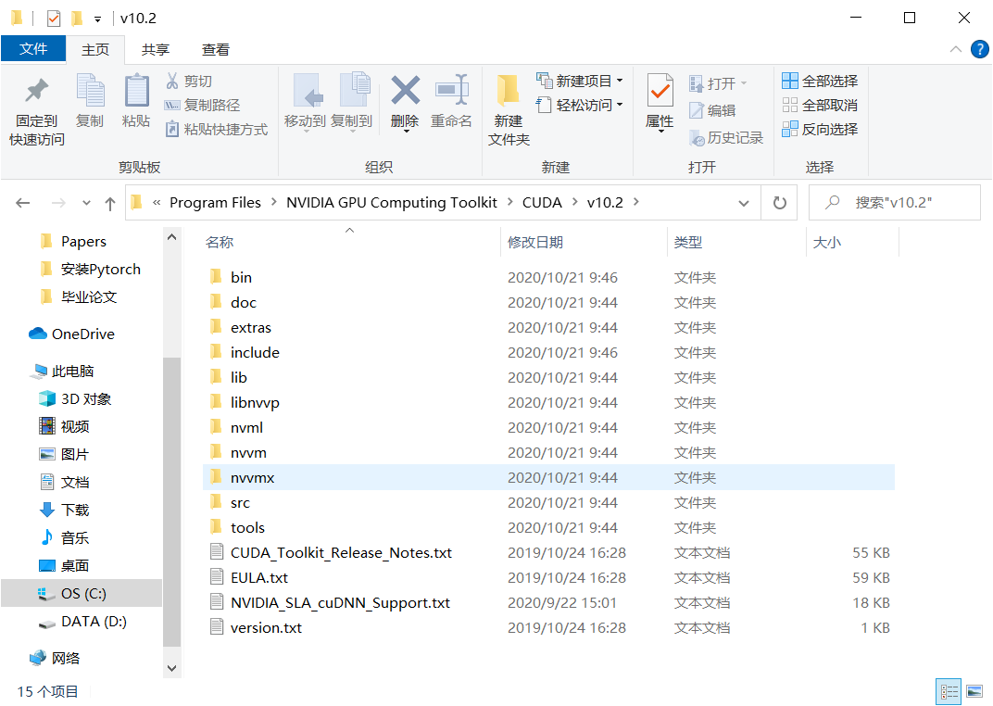This screenshot has height=706, width=993.
Task: Click Program Files in breadcrumb path
Action: coord(215,203)
